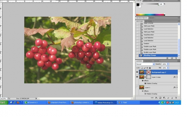Click the Firefox quick launch icon

tap(18, 102)
